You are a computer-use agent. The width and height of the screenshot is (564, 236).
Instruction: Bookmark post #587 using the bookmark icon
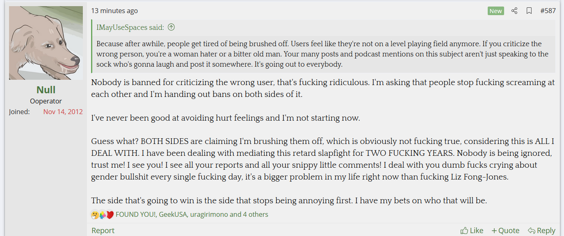(x=529, y=11)
